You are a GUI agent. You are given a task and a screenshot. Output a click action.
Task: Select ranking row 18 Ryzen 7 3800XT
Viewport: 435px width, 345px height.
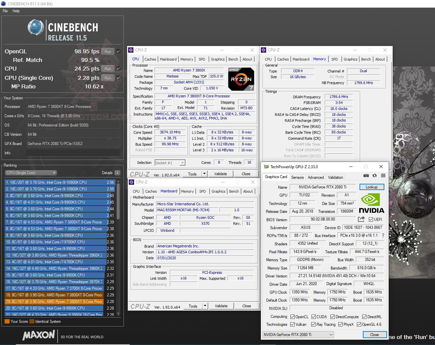pos(60,295)
